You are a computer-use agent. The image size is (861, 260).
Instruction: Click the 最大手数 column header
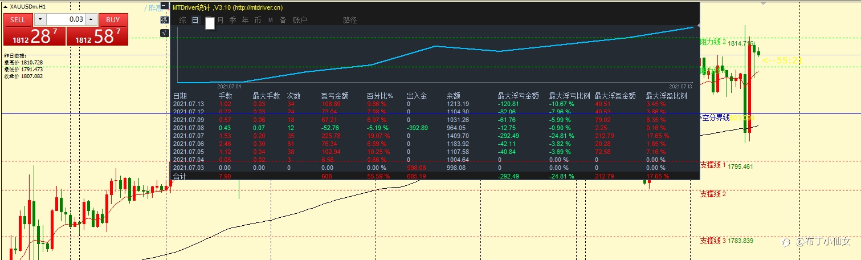tap(266, 96)
